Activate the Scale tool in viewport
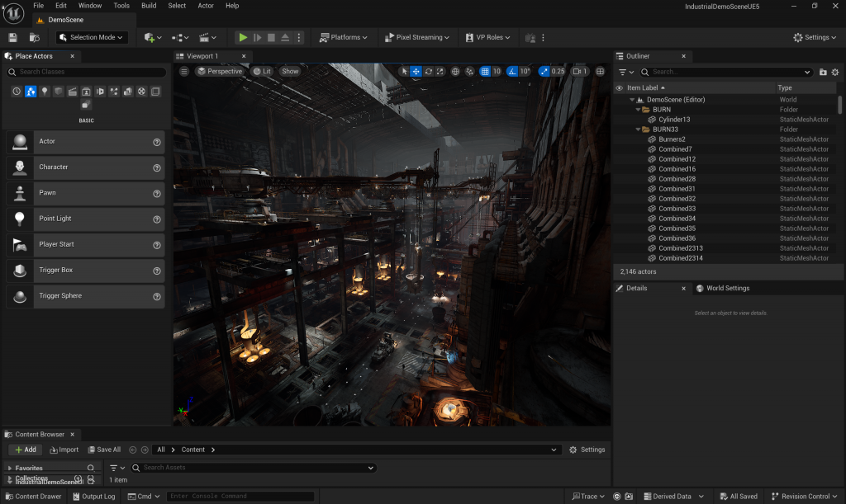Viewport: 846px width, 504px height. pyautogui.click(x=440, y=71)
